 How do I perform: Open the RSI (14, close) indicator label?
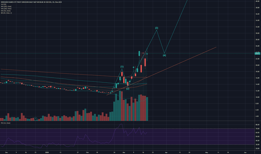click(x=6, y=123)
